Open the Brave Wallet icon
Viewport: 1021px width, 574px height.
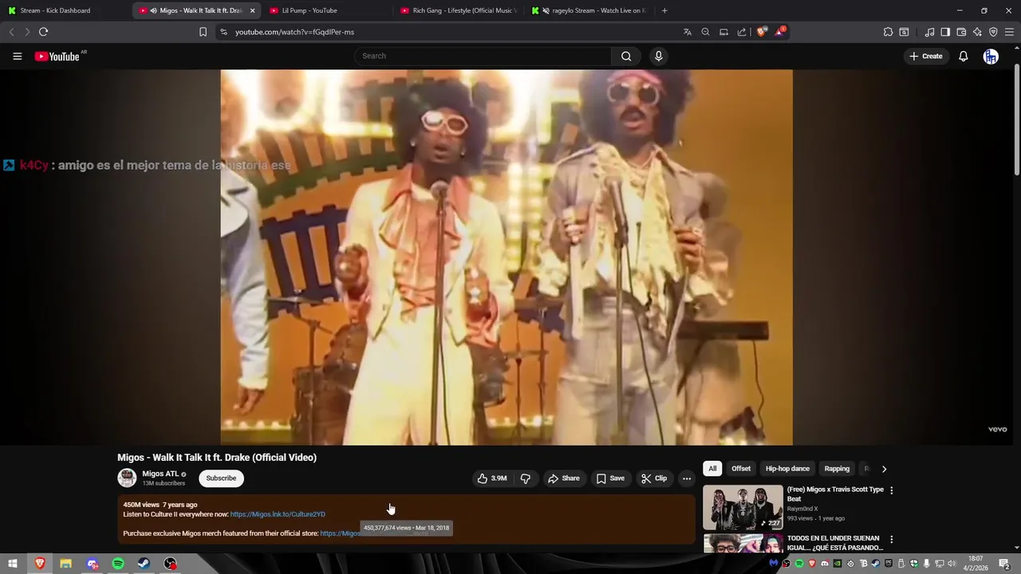pyautogui.click(x=961, y=32)
